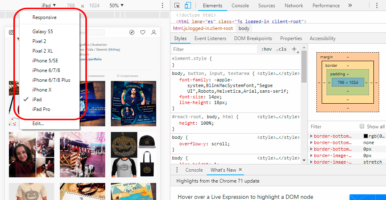Image resolution: width=386 pixels, height=200 pixels.
Task: Switch to the Elements tab
Action: pos(212,5)
